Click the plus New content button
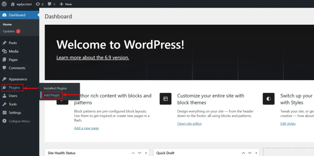 pos(66,4)
